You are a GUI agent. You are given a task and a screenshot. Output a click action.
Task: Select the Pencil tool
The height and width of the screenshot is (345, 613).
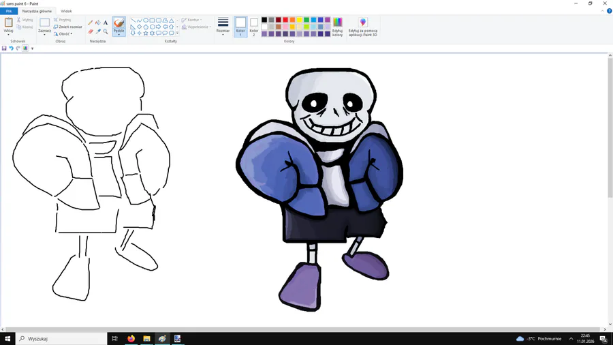click(x=91, y=22)
